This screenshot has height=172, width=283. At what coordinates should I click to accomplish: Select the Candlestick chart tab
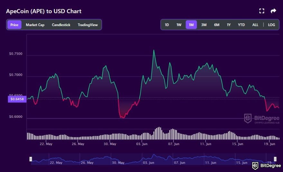[61, 25]
